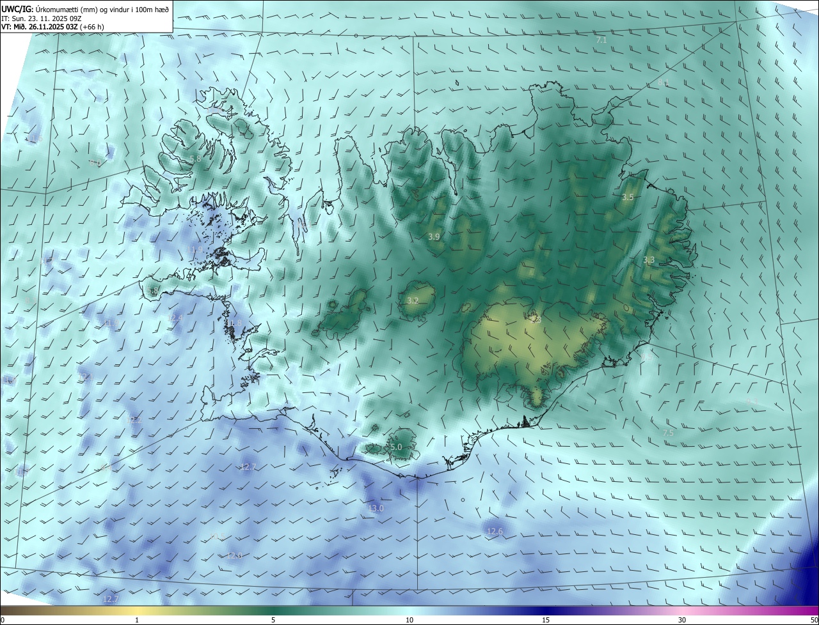Click the '11.6' value label at the far west
Image resolution: width=819 pixels, height=625 pixels.
(35, 139)
